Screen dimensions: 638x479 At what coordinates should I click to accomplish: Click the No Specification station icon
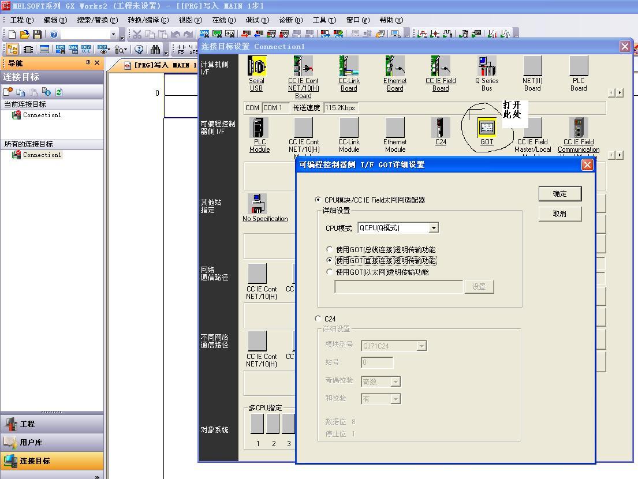tap(258, 204)
